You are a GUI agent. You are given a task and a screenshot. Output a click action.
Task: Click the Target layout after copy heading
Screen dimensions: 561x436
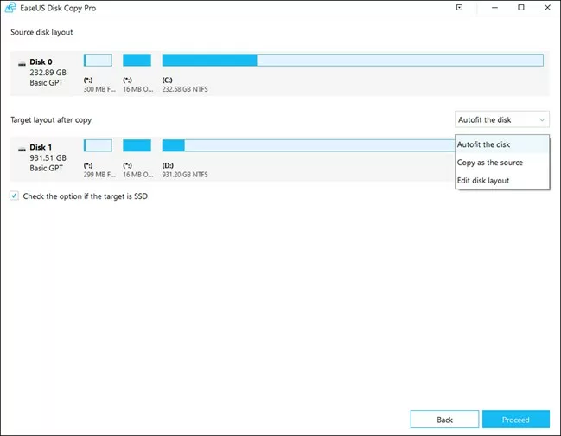tap(51, 120)
